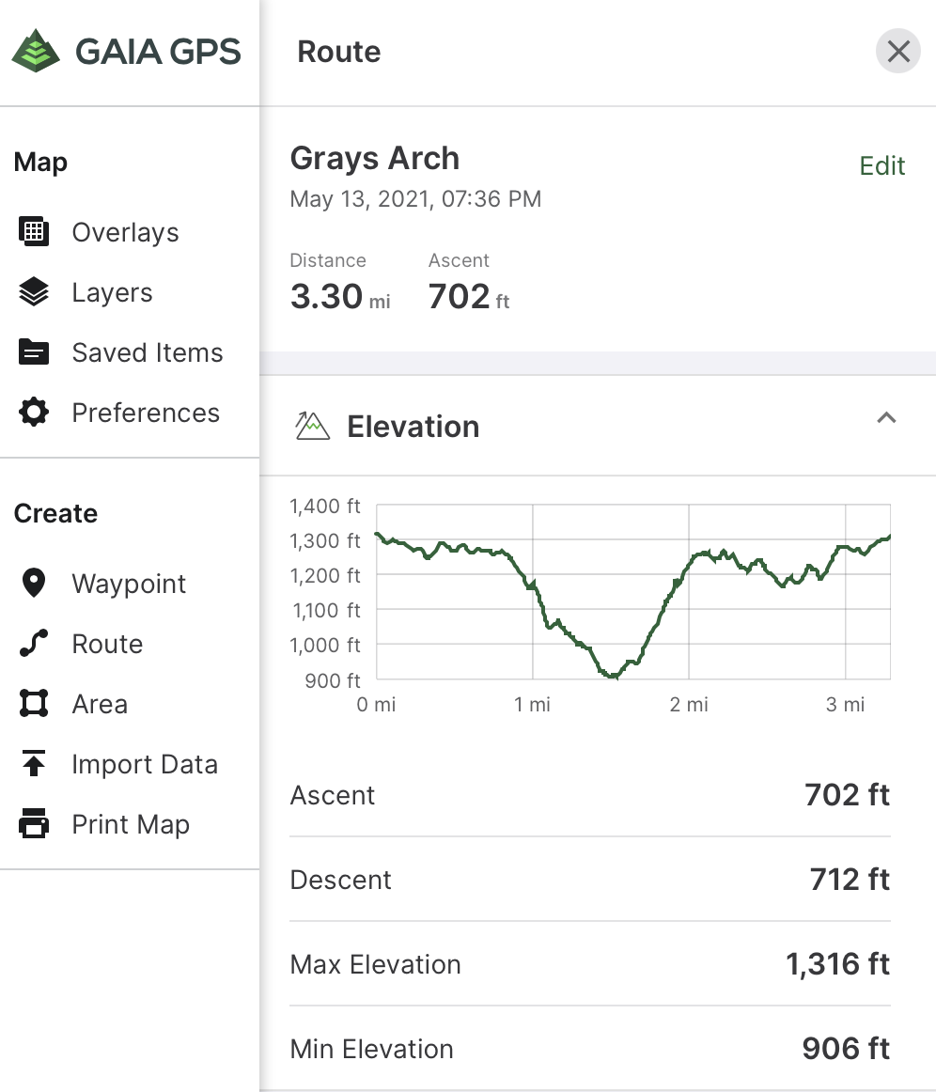This screenshot has height=1092, width=936.
Task: Select the Waypoint pin icon
Action: (x=34, y=584)
